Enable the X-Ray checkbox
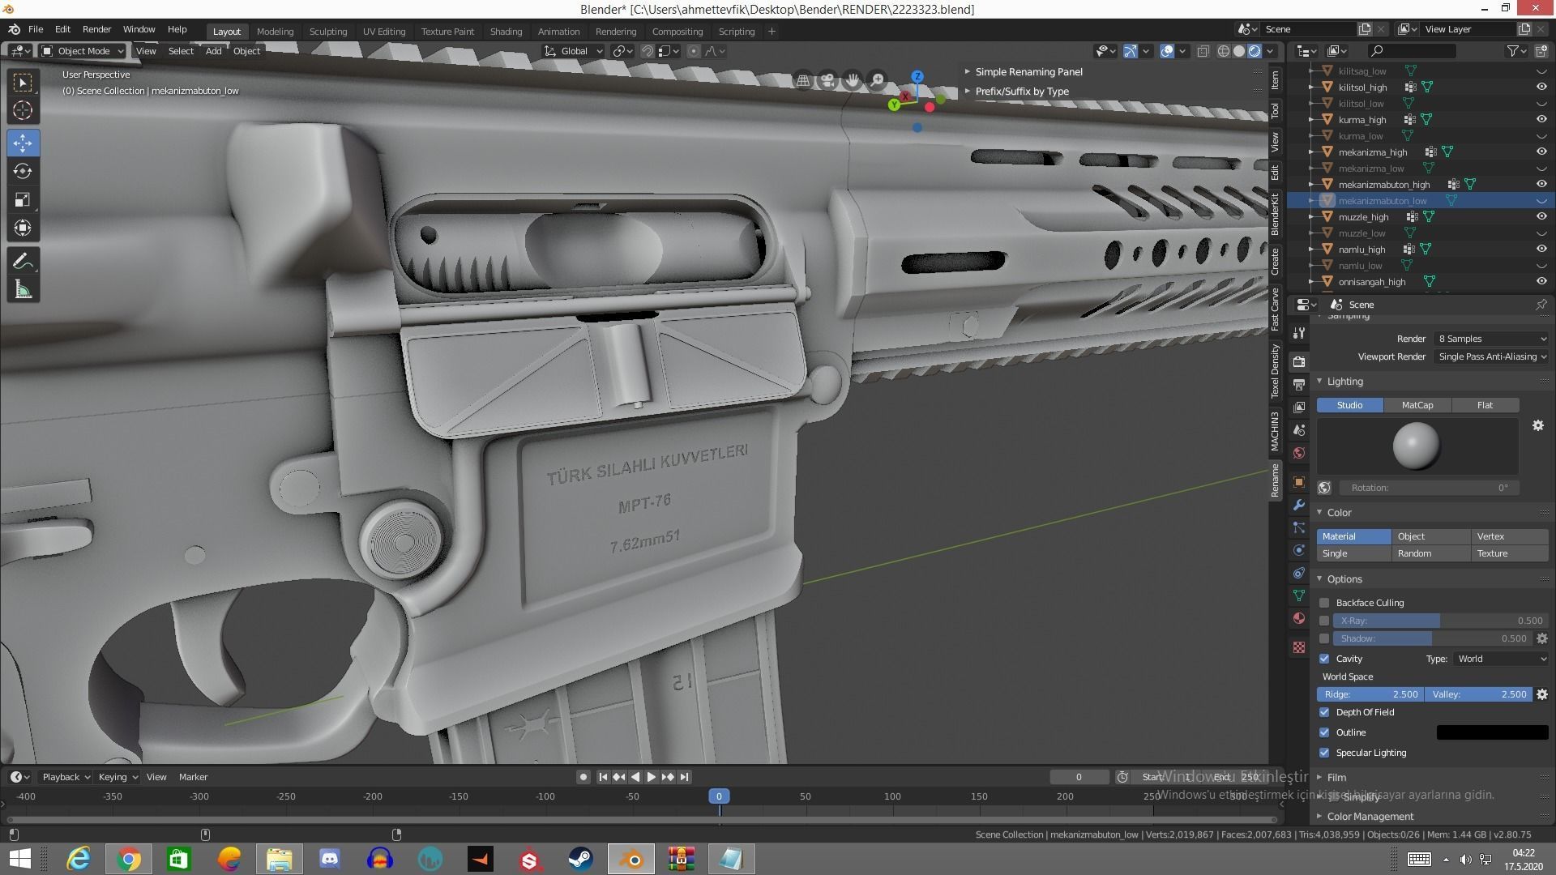The image size is (1556, 875). coord(1324,621)
